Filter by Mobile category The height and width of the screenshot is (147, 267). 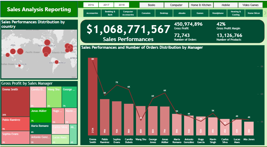pyautogui.click(x=225, y=5)
